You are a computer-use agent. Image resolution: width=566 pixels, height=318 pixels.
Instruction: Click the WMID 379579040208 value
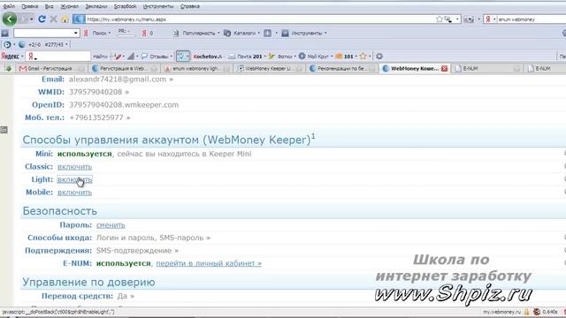tap(96, 92)
